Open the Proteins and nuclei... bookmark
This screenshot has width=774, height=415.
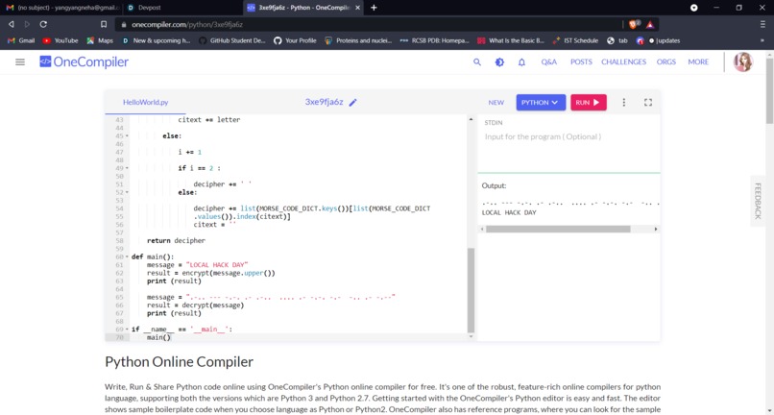click(358, 40)
